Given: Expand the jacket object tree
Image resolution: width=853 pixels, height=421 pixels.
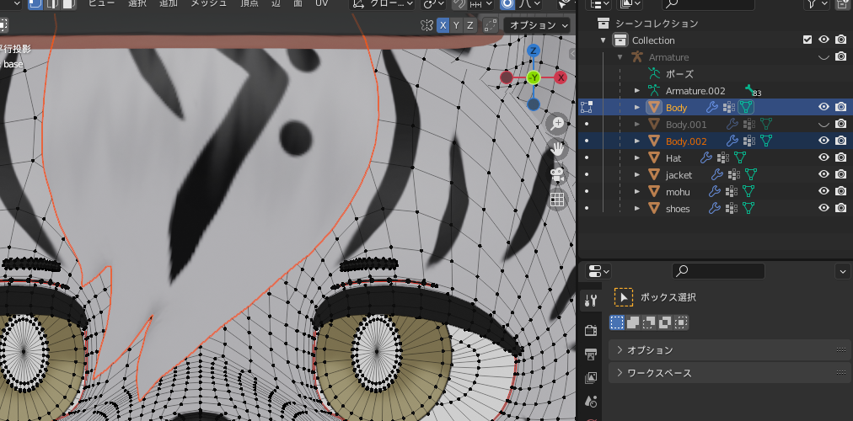Looking at the screenshot, I should 637,175.
